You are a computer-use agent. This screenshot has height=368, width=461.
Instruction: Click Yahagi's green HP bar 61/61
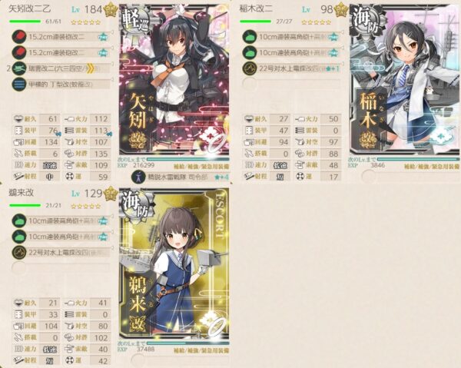pyautogui.click(x=25, y=22)
